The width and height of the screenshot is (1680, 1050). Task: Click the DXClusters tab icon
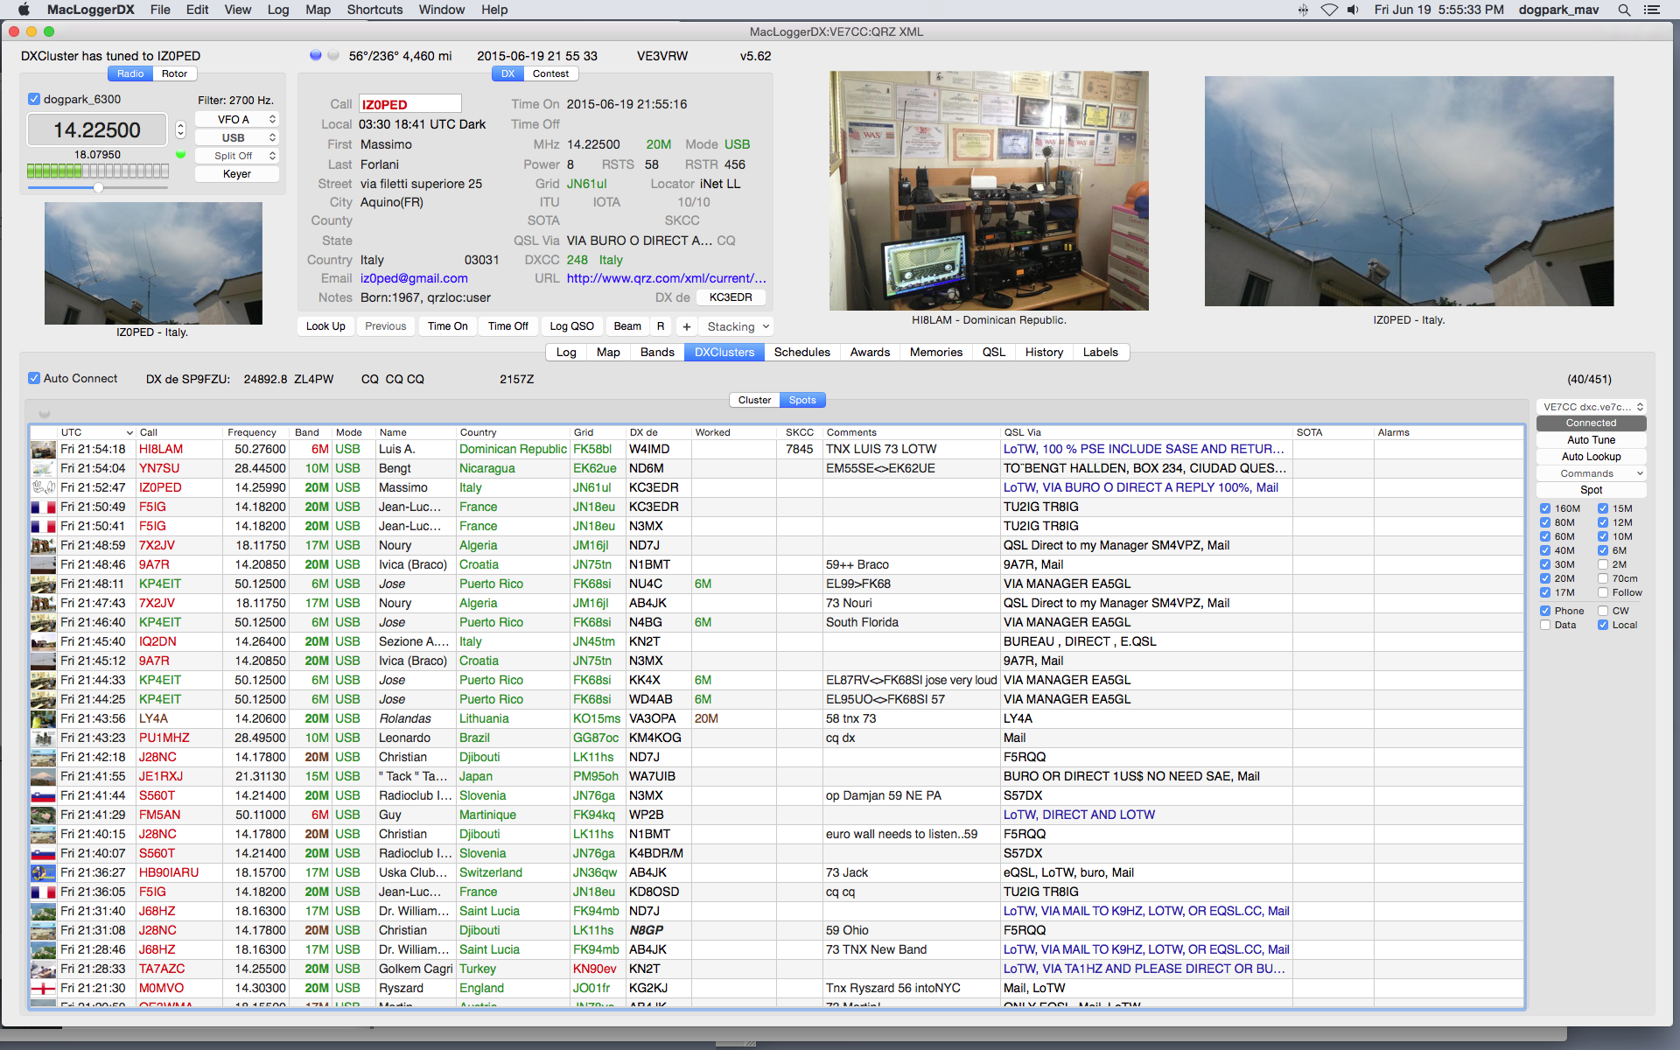(x=724, y=351)
